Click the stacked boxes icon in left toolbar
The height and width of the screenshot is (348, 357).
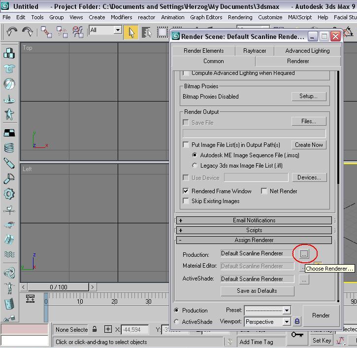[x=9, y=53]
